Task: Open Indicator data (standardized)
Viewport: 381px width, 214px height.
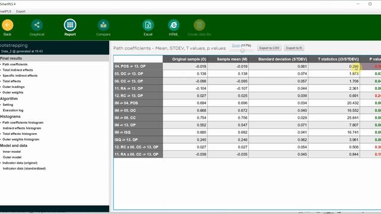Action: 24,168
